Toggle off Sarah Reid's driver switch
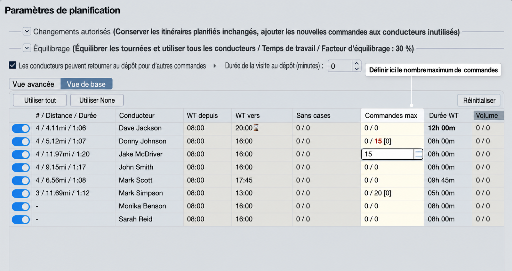This screenshot has height=271, width=512. [x=21, y=219]
